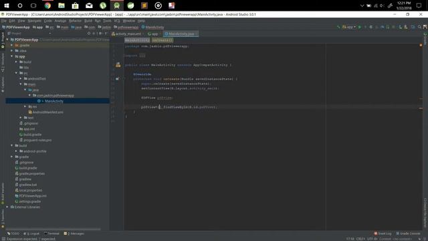Open the VCS menu
The height and width of the screenshot is (241, 428).
(117, 21)
